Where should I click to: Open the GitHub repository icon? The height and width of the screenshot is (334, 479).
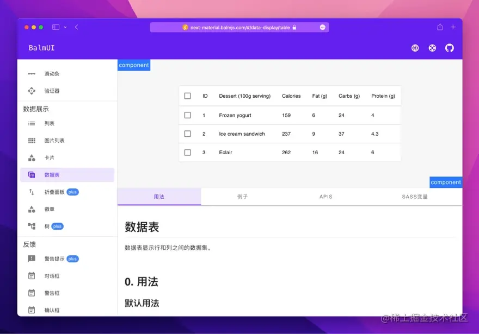[x=449, y=48]
